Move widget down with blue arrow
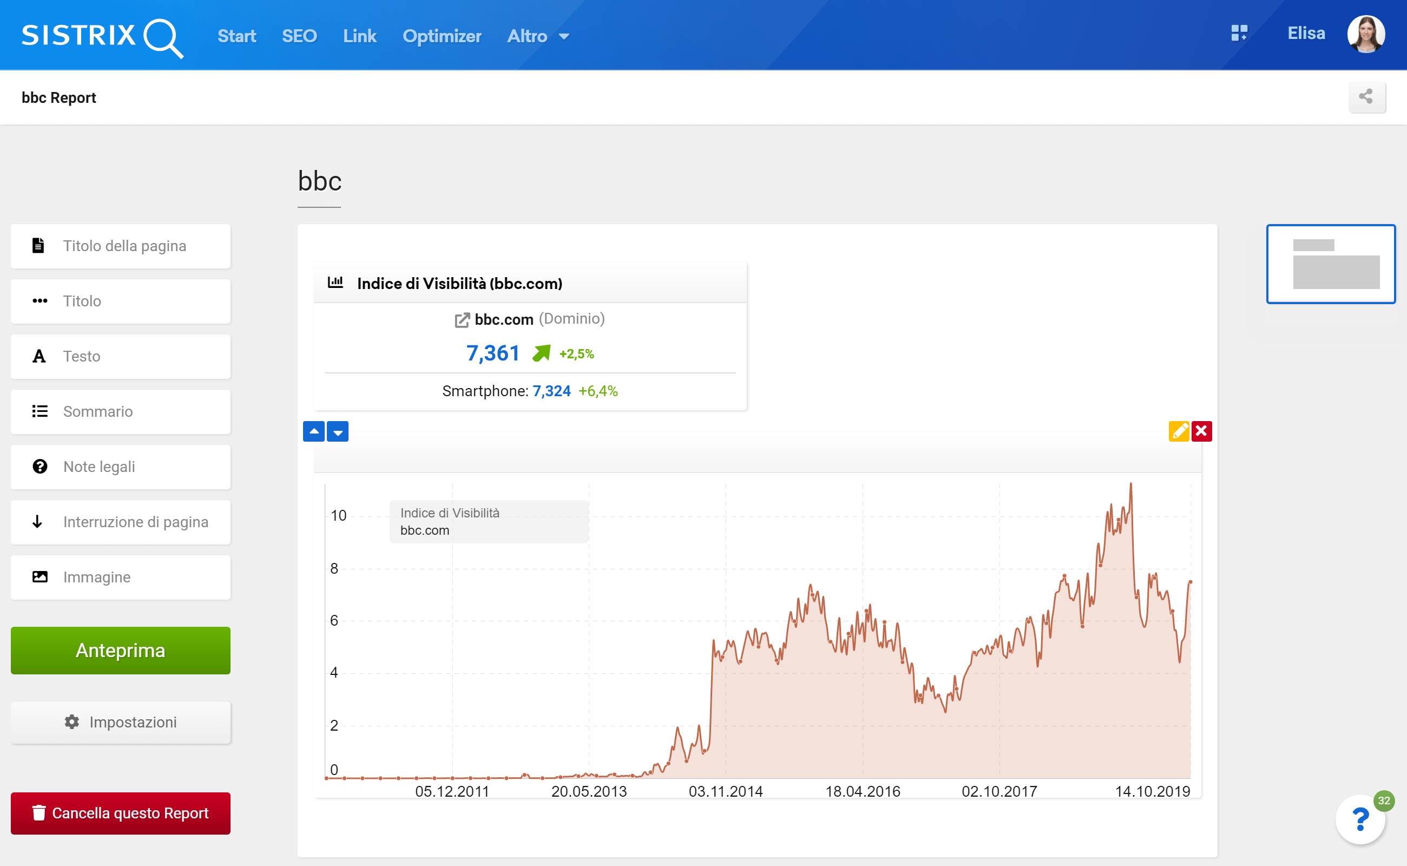1407x866 pixels. pos(338,431)
